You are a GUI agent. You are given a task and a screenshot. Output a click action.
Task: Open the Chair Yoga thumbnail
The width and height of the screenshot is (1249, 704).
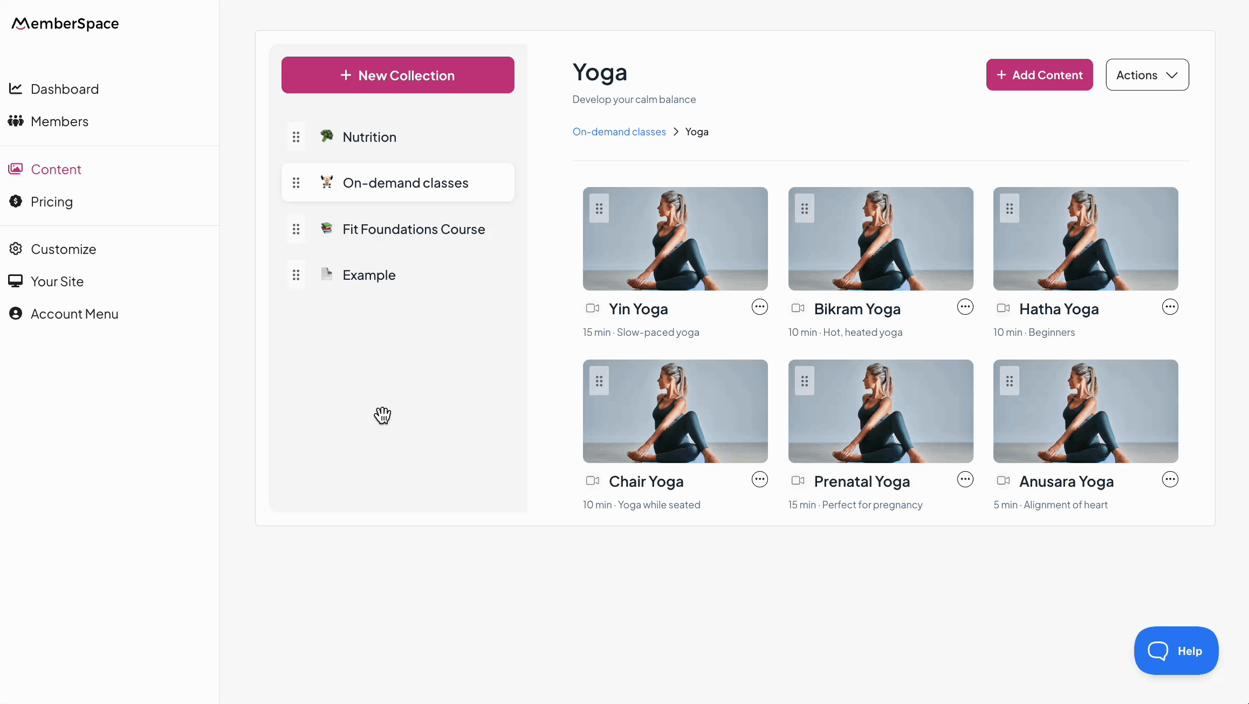point(675,411)
